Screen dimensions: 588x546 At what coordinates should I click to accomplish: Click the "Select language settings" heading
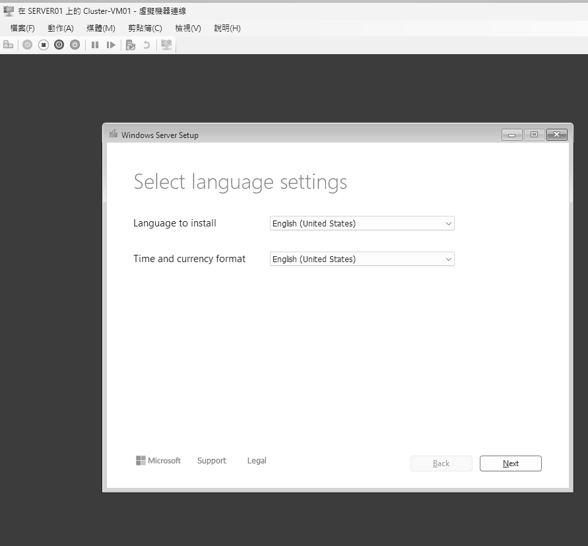click(240, 182)
